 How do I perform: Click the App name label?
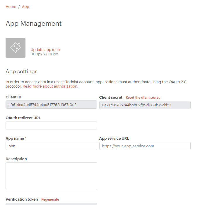pos(16,139)
